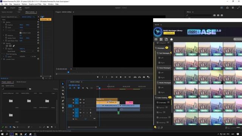This screenshot has height=136, width=242.
Task: Open Program monitor zoom Fit dropdown
Action: tap(73, 69)
